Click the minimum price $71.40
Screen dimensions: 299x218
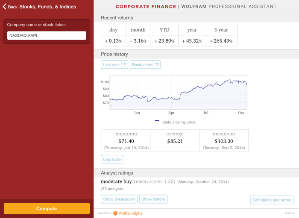[126, 141]
